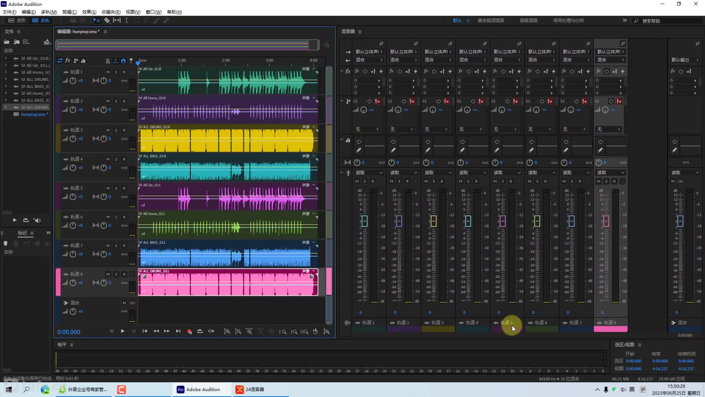The height and width of the screenshot is (397, 705).
Task: Switch to 多轨 multitrack view
Action: click(41, 20)
